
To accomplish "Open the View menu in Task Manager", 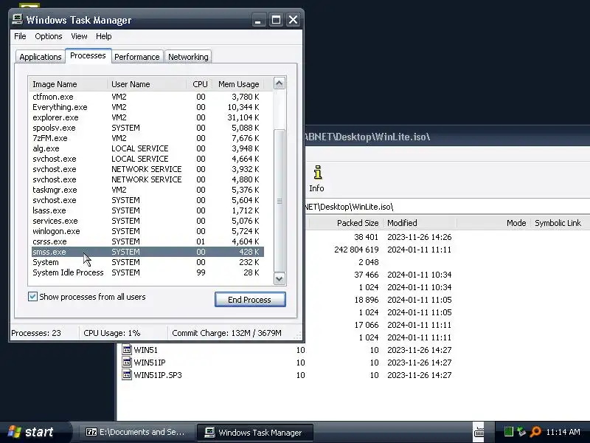I will pyautogui.click(x=79, y=36).
